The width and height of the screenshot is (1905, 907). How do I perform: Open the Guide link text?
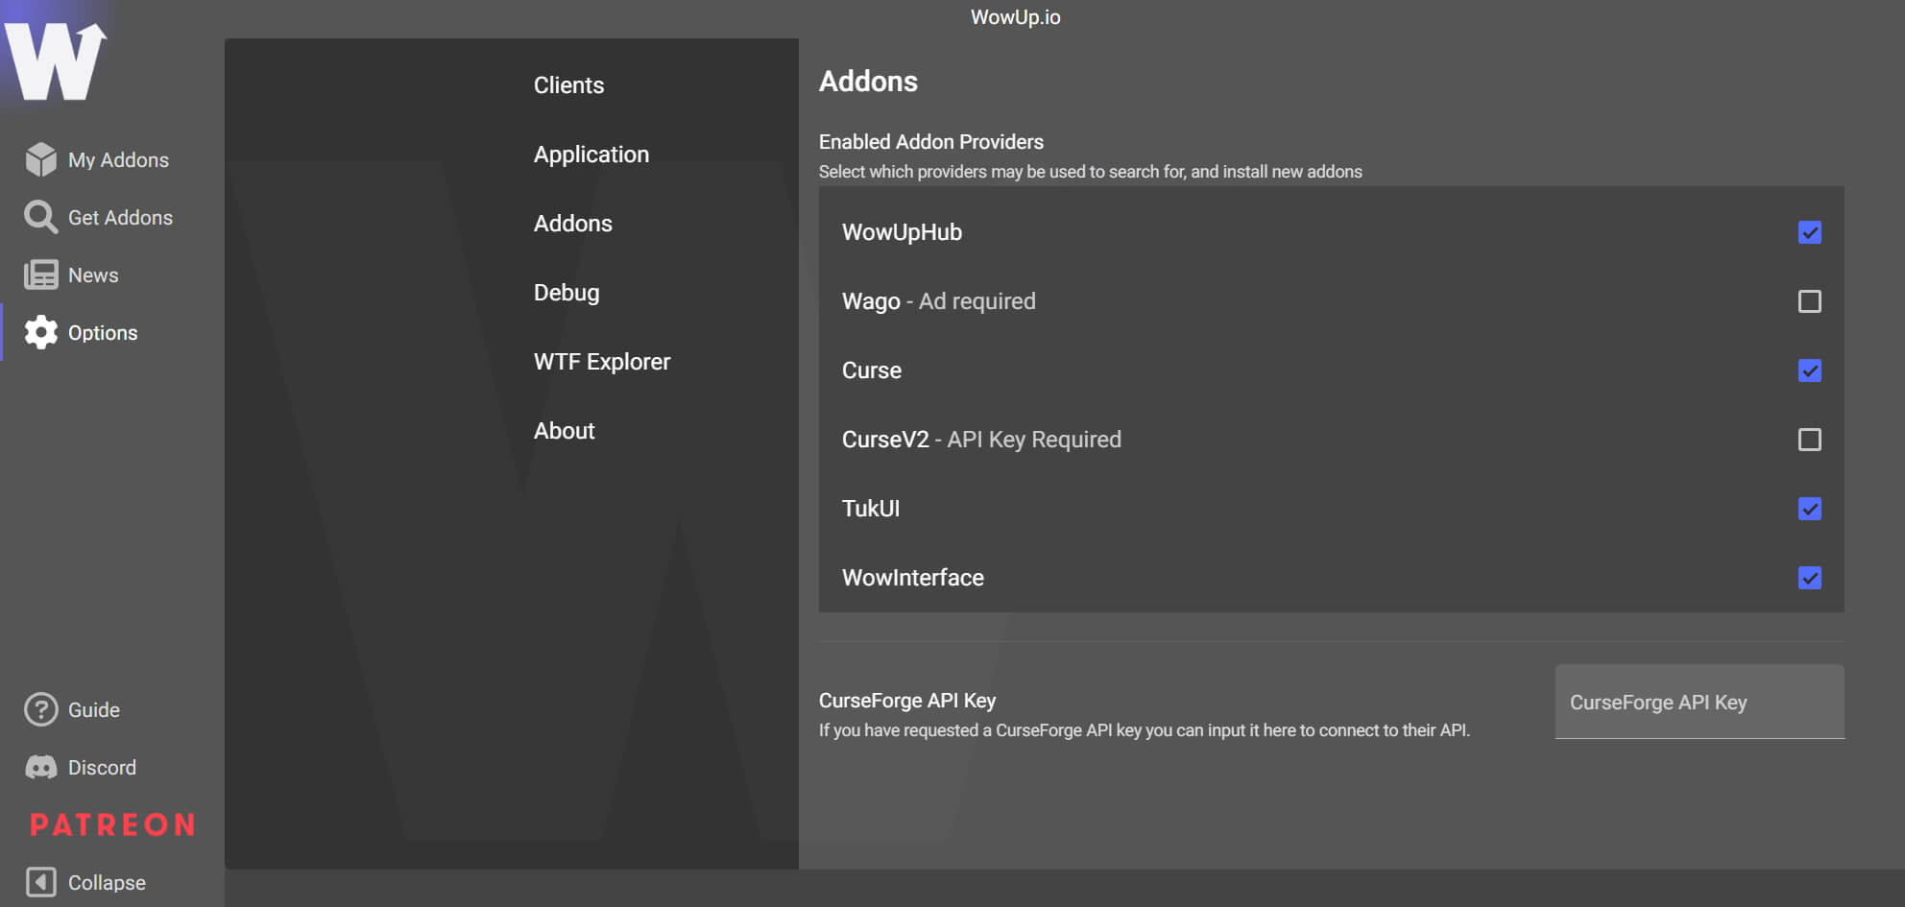pyautogui.click(x=94, y=710)
